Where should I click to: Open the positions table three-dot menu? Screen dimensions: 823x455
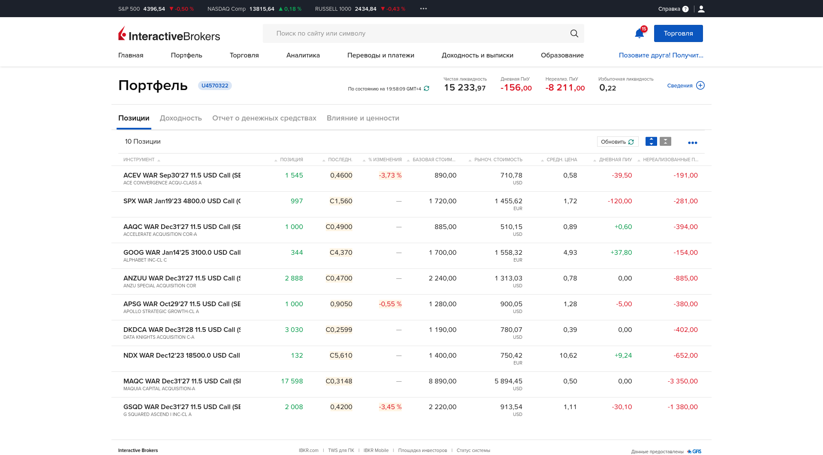point(692,142)
